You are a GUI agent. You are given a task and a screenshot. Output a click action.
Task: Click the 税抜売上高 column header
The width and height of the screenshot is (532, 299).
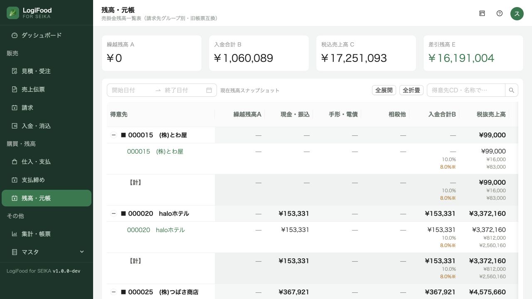[484, 114]
